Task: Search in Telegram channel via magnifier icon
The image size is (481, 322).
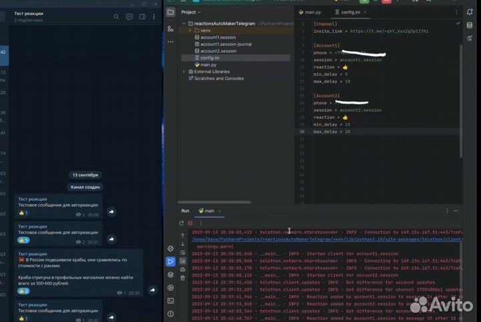Action: [116, 17]
